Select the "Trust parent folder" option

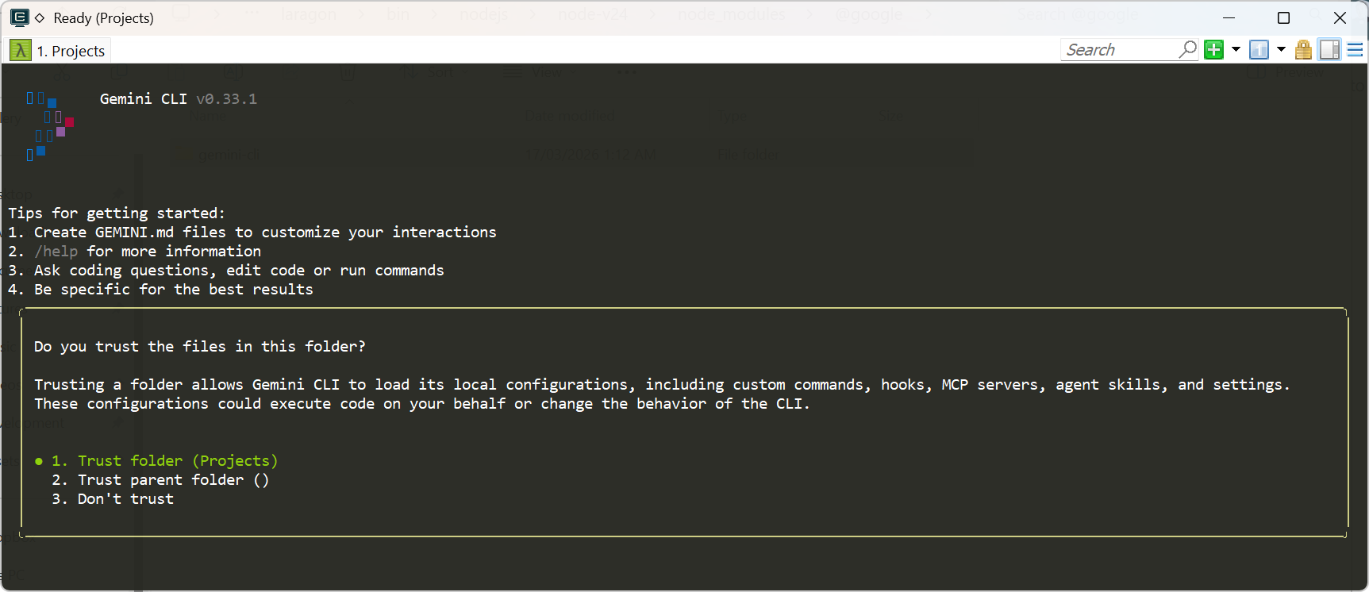pyautogui.click(x=173, y=480)
